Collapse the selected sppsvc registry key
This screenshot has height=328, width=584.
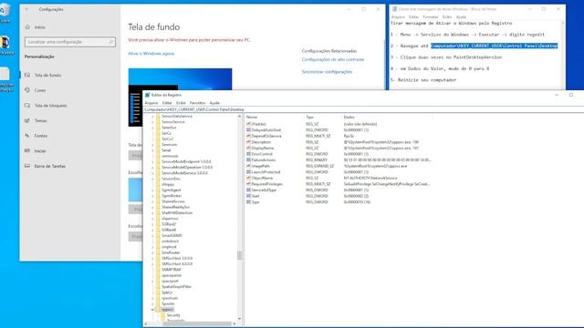point(152,310)
